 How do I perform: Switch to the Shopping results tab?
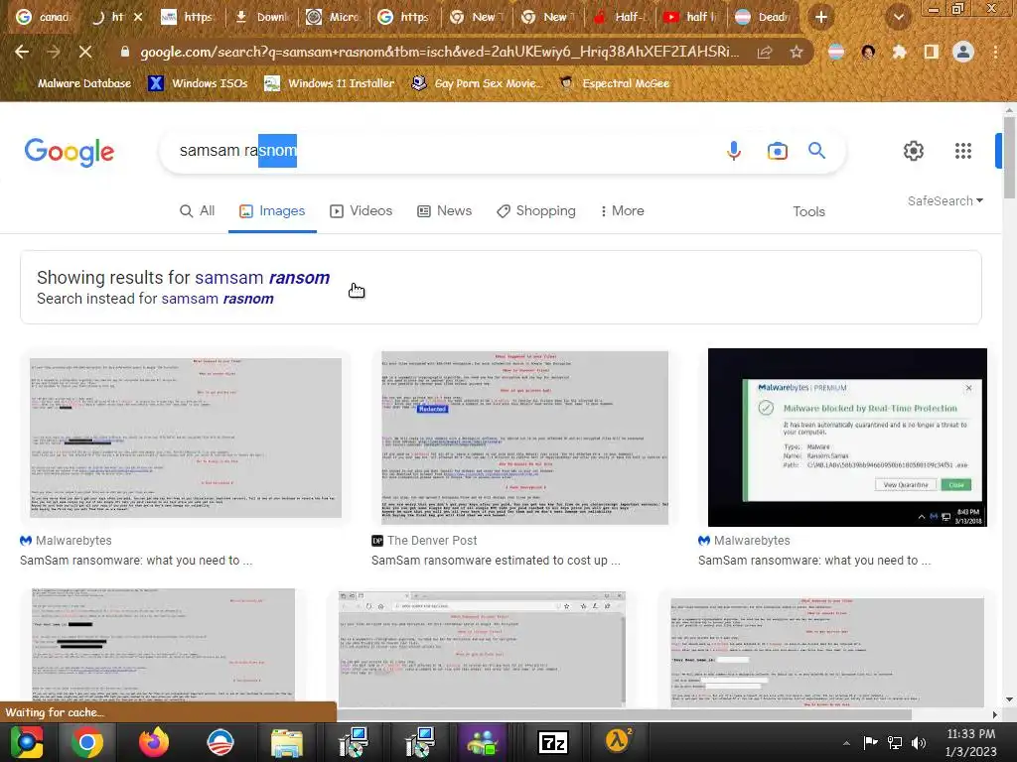coord(535,211)
